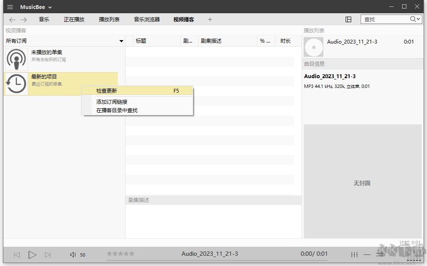The width and height of the screenshot is (427, 266).
Task: Click the podcast subscriptions icon beside 未播放的单集
Action: coord(16,58)
